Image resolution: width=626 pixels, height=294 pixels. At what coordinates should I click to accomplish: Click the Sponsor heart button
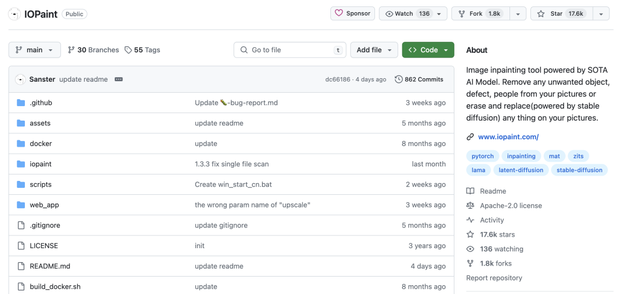(x=352, y=13)
